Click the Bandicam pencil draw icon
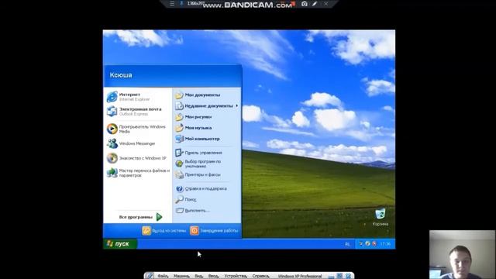This screenshot has width=496, height=279. pos(315,4)
